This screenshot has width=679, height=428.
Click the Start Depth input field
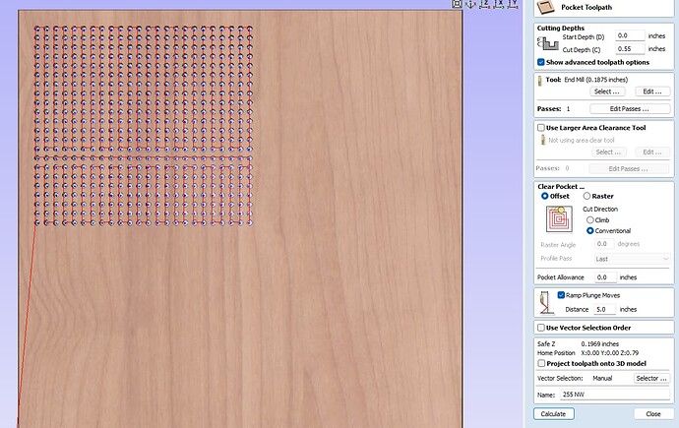pos(630,35)
